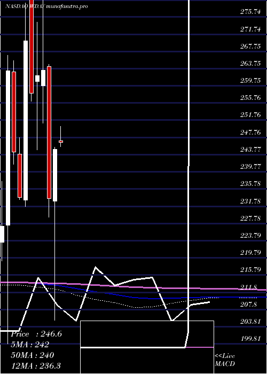Image resolution: width=267 pixels, height=374 pixels.
Task: Click the Price : 246.6 readout
Action: [x=36, y=334]
